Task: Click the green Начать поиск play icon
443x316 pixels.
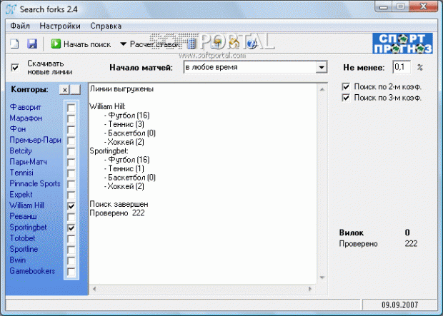Action: [56, 44]
